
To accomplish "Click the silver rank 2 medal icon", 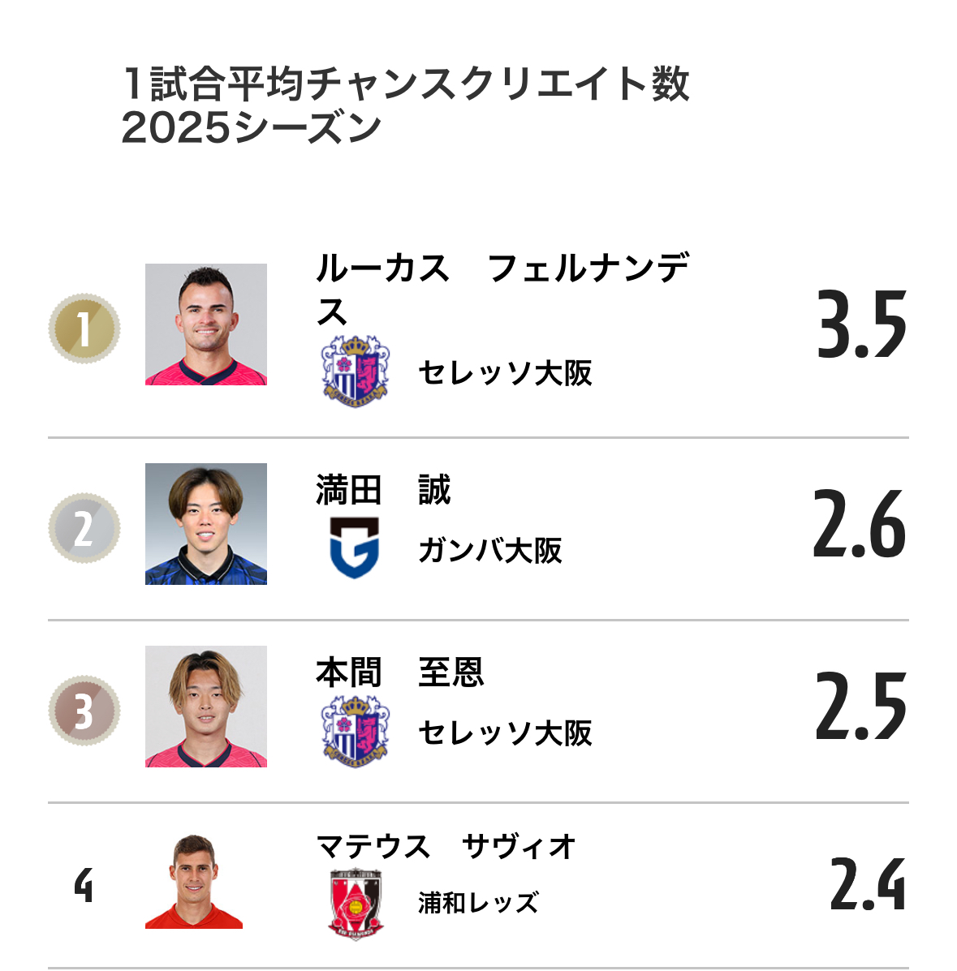I will coord(84,527).
